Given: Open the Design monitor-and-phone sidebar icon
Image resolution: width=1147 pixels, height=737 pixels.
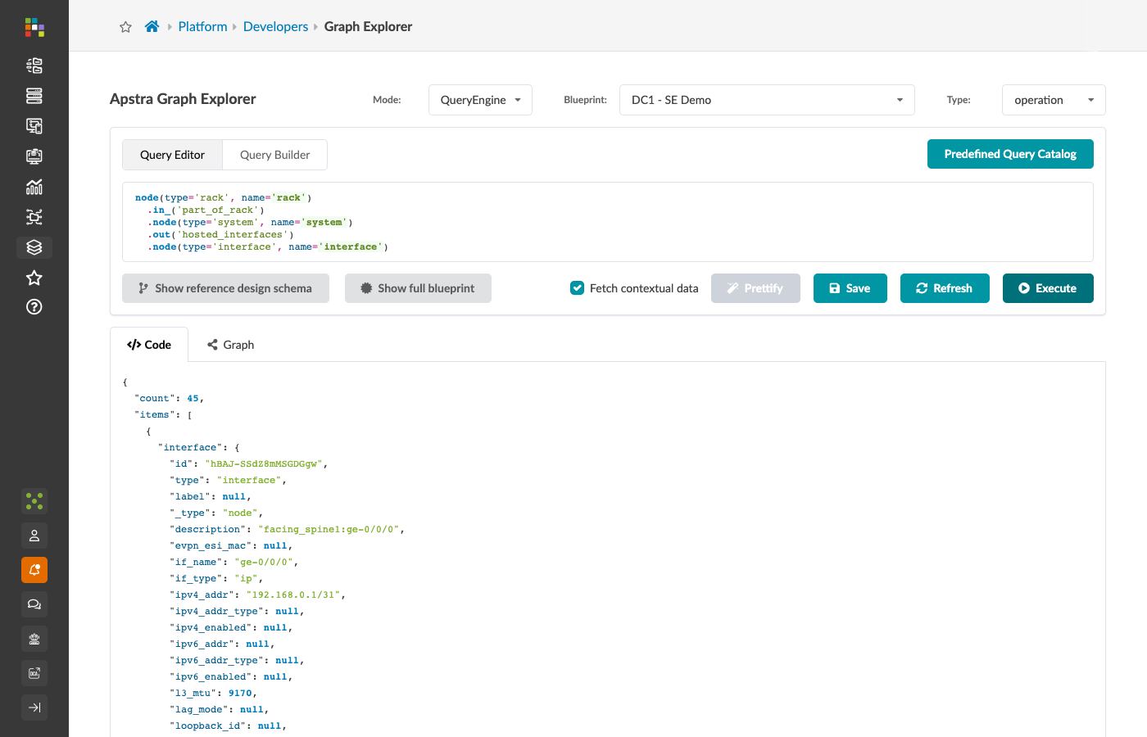Looking at the screenshot, I should [x=34, y=126].
